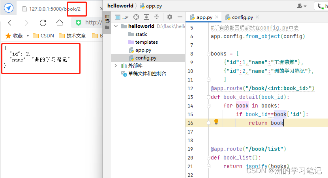Click the "/book/list" route string
Image resolution: width=328 pixels, height=178 pixels.
click(264, 149)
